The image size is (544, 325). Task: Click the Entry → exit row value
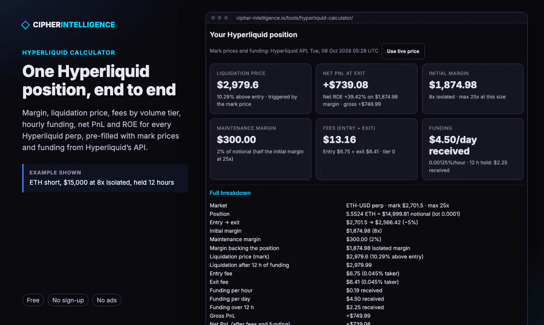(382, 222)
